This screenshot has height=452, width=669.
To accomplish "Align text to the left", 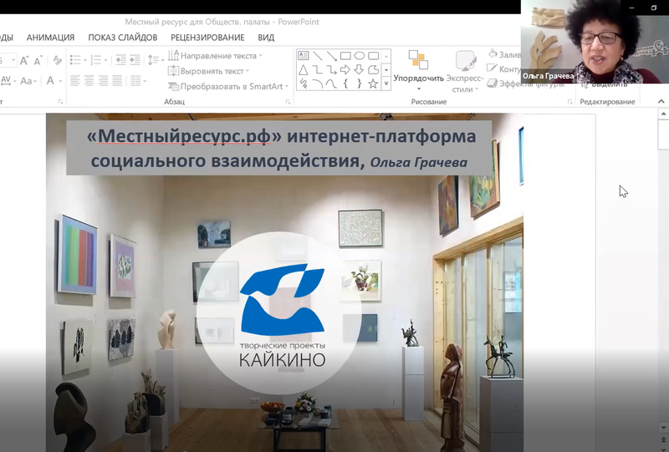I will (x=75, y=80).
